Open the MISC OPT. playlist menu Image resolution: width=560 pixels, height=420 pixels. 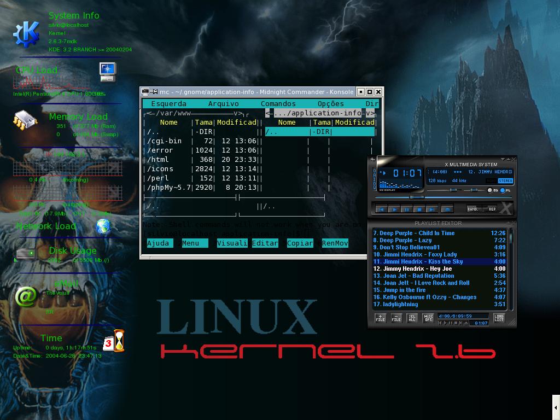coord(428,318)
